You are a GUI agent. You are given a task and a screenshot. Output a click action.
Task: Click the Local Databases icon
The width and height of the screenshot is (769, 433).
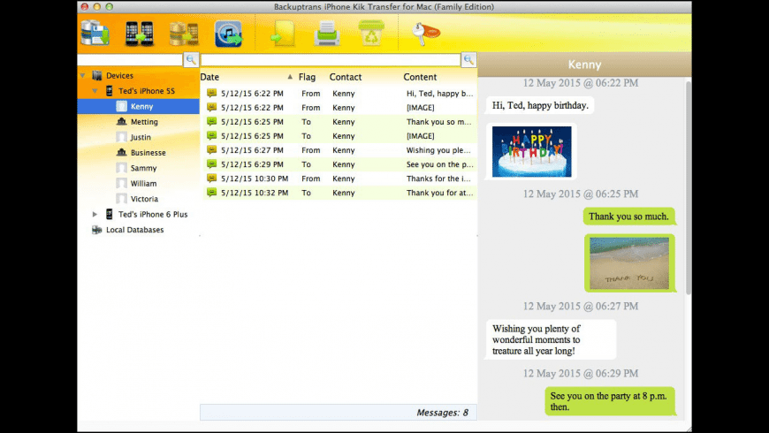coord(97,230)
